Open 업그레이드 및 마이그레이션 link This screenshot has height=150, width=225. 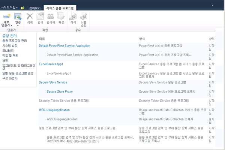[x=19, y=67]
